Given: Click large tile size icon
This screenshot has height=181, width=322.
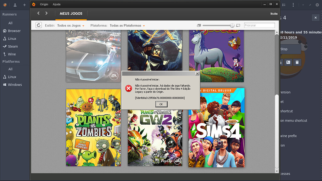Looking at the screenshot, I should (238, 25).
